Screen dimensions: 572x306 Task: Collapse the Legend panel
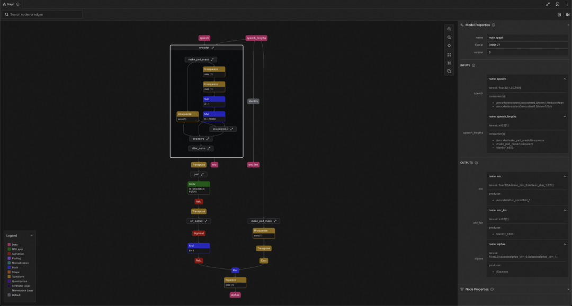[x=31, y=236]
